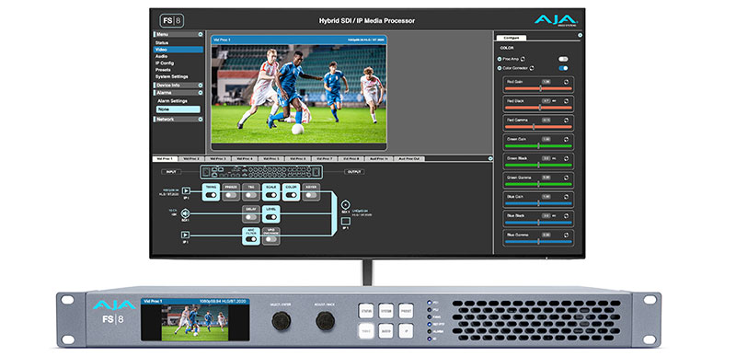Click the Vid Proc 1 soccer video preview

[x=298, y=94]
